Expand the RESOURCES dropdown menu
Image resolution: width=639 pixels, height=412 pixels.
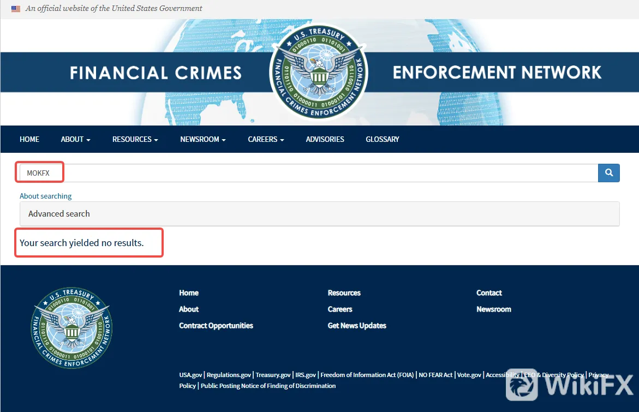click(135, 139)
